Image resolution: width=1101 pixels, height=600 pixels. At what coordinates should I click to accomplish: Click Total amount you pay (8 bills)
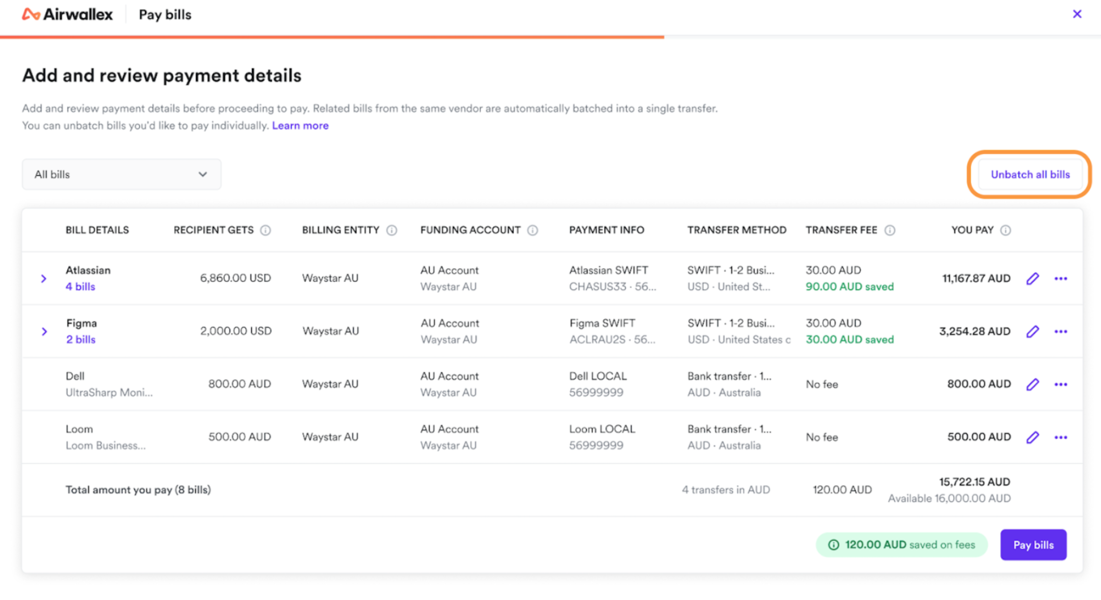[x=138, y=490]
